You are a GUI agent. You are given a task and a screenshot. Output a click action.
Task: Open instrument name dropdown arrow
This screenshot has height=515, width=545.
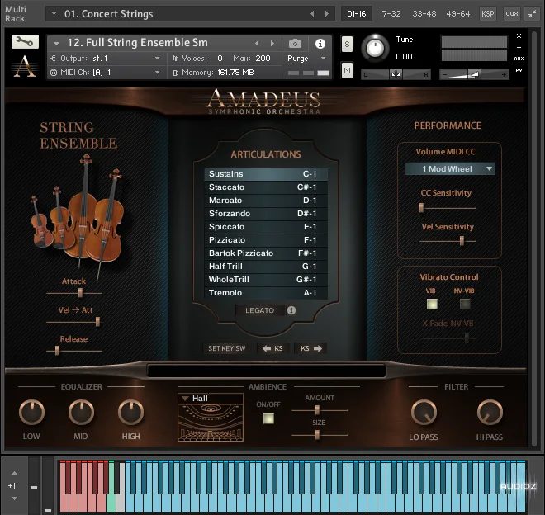coord(56,44)
